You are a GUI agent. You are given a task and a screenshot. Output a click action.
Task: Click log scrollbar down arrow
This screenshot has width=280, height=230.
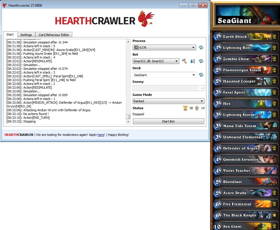pos(128,122)
